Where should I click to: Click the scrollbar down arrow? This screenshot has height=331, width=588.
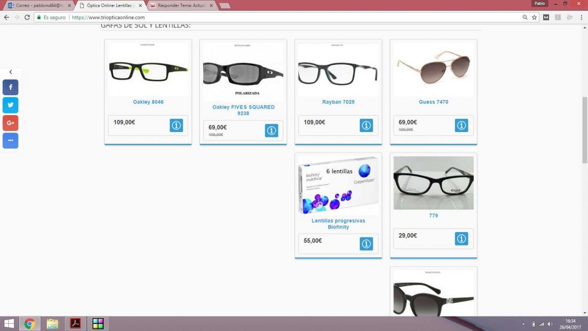point(585,313)
